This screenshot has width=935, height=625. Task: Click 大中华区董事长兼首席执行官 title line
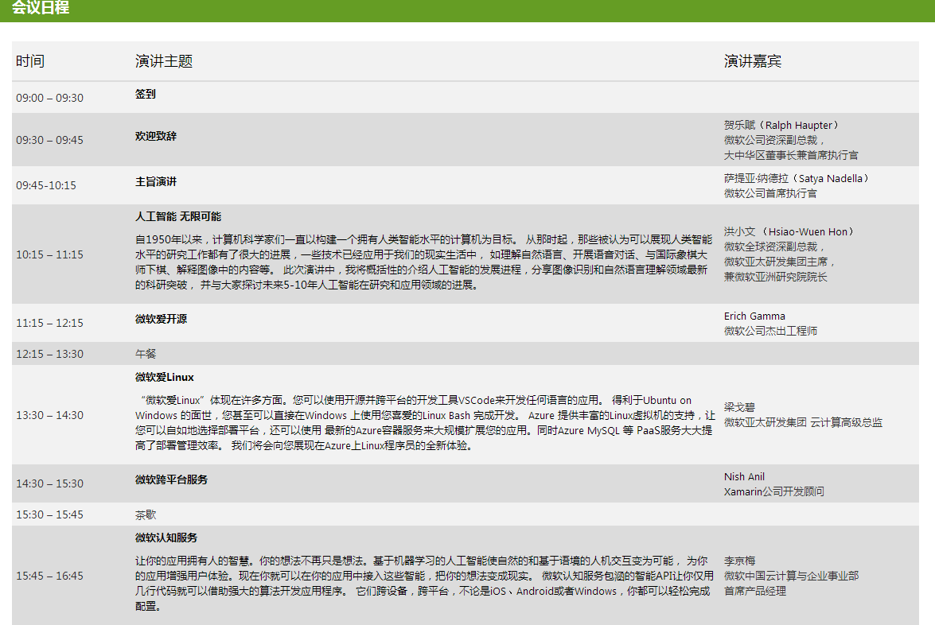(x=791, y=155)
